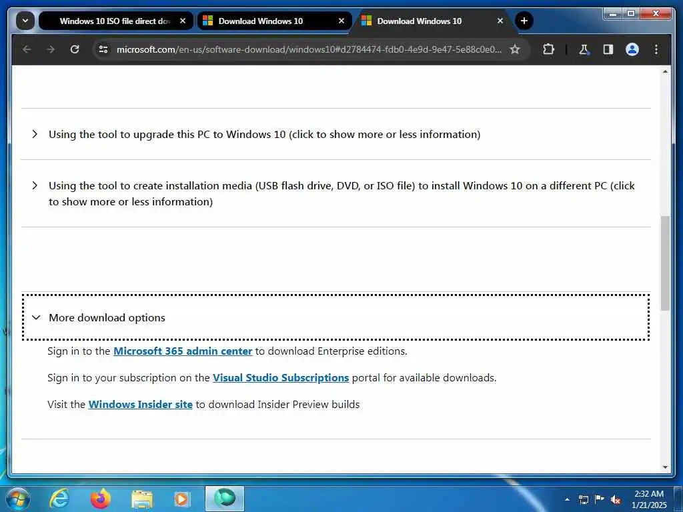The height and width of the screenshot is (512, 683).
Task: Switch to the middle Download Windows 10 tab
Action: (274, 21)
